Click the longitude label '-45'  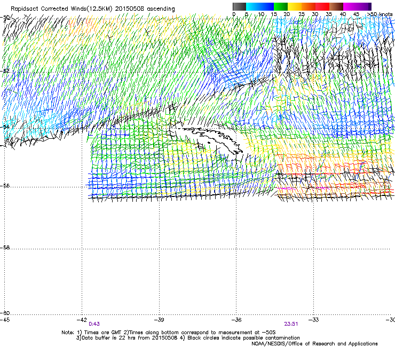click(x=4, y=320)
